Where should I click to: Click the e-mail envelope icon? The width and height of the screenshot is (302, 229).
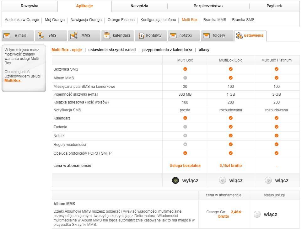[7, 36]
